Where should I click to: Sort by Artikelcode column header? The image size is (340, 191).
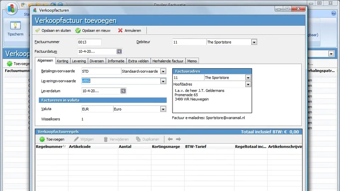[93, 146]
